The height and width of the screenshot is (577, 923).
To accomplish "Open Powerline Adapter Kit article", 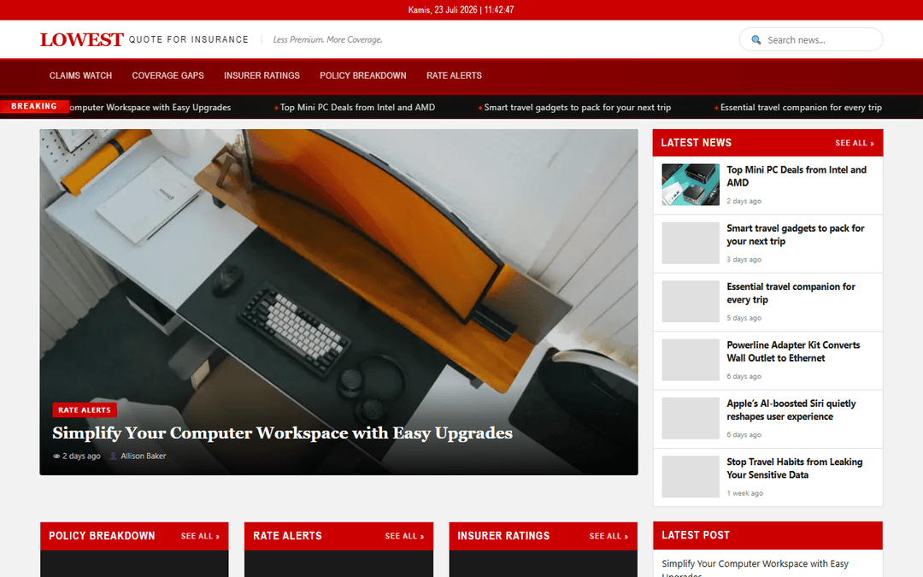I will (x=793, y=351).
